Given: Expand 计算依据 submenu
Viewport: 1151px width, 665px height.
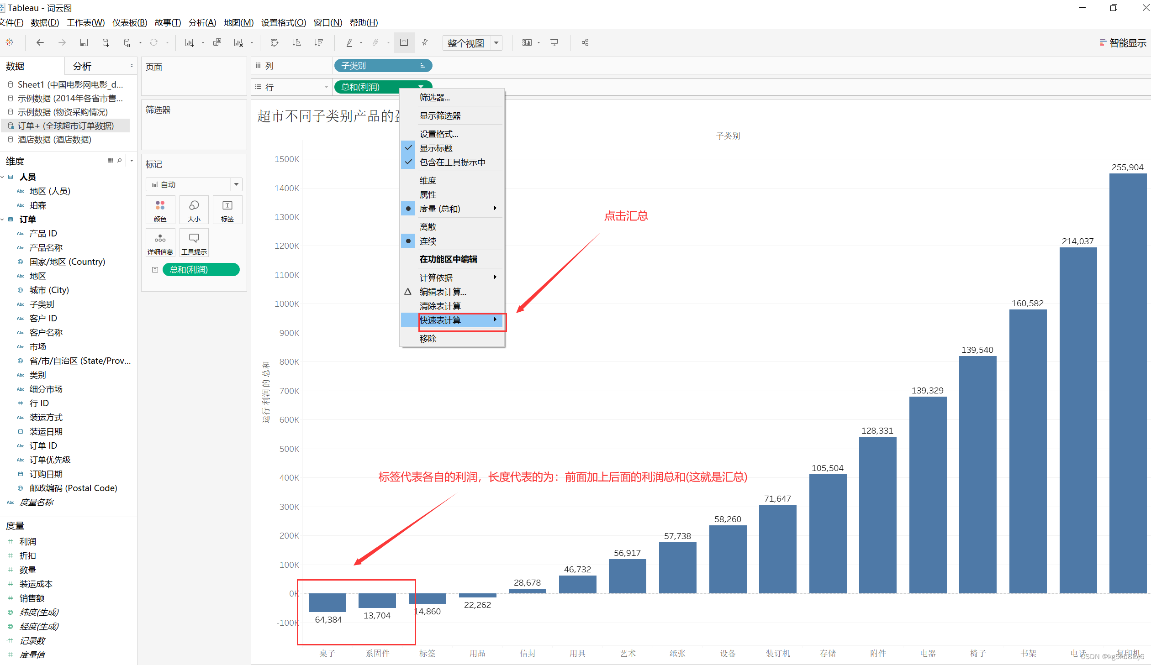Looking at the screenshot, I should coord(452,278).
